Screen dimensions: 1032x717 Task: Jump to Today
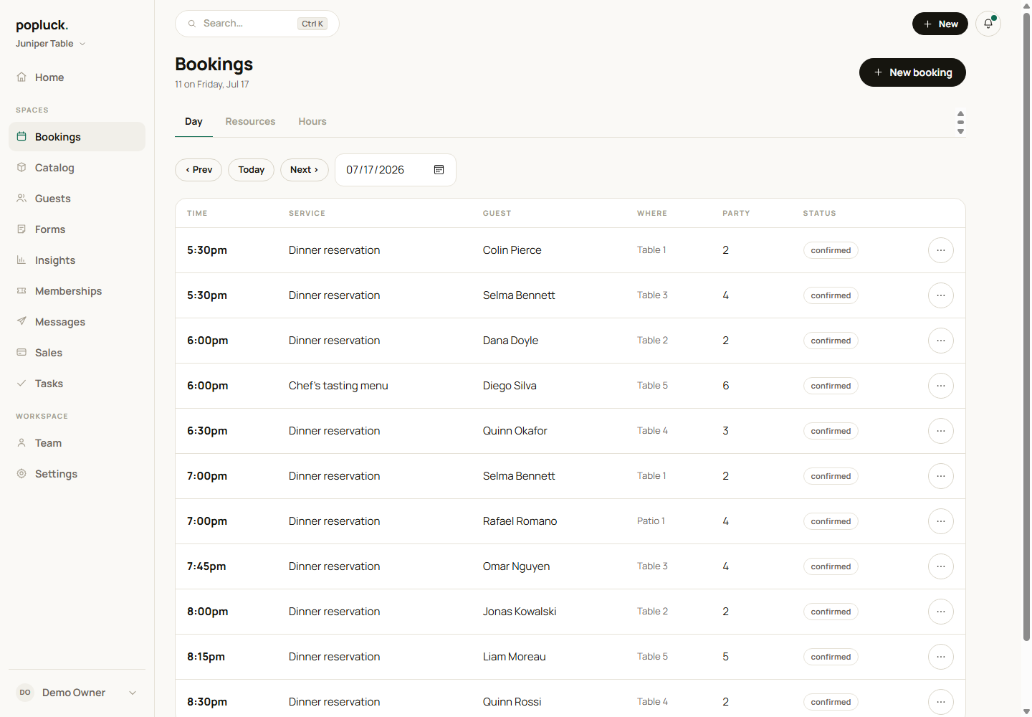251,170
